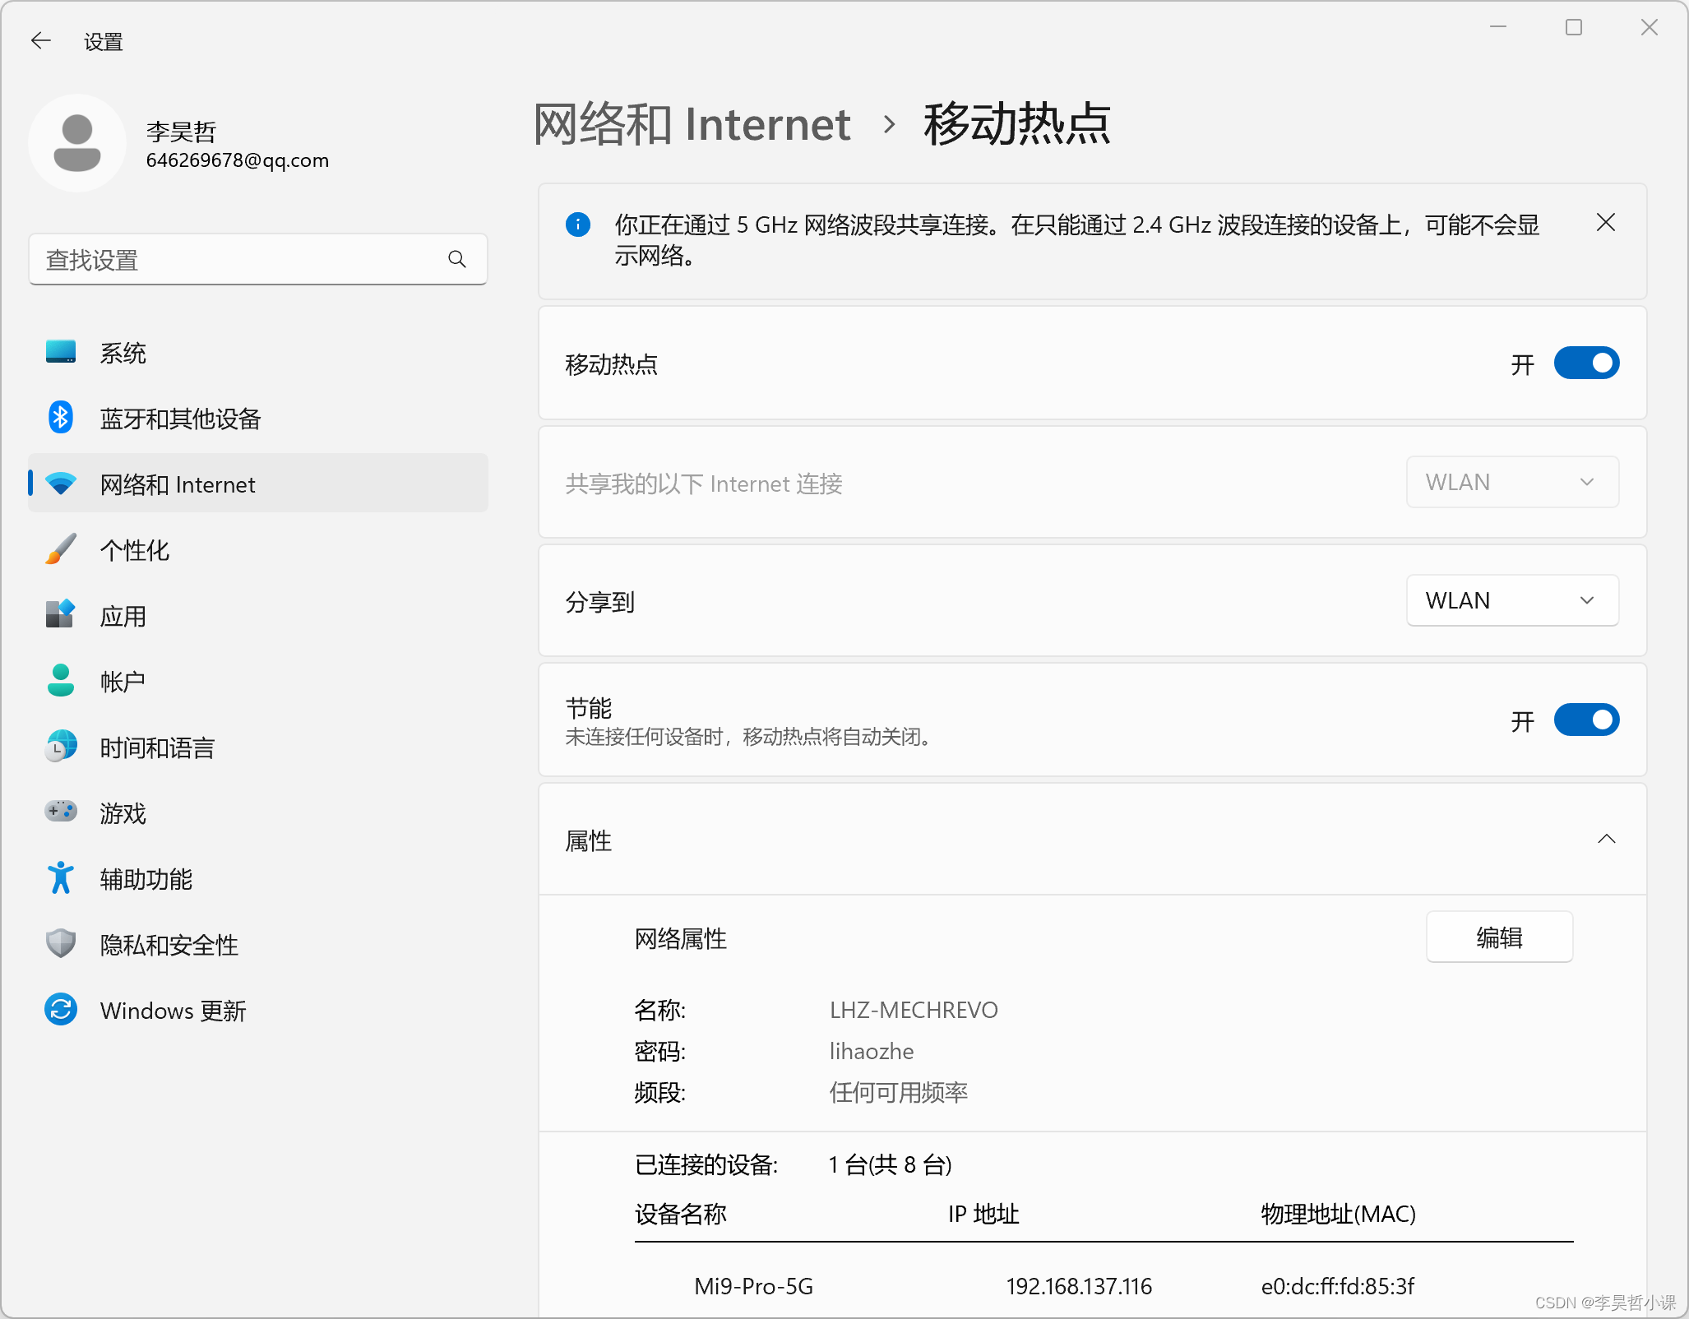Image resolution: width=1689 pixels, height=1319 pixels.
Task: Click the search magnifier icon
Action: 457,260
